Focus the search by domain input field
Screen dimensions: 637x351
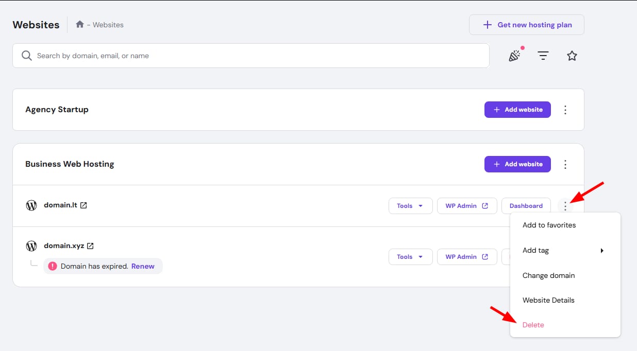coord(251,56)
